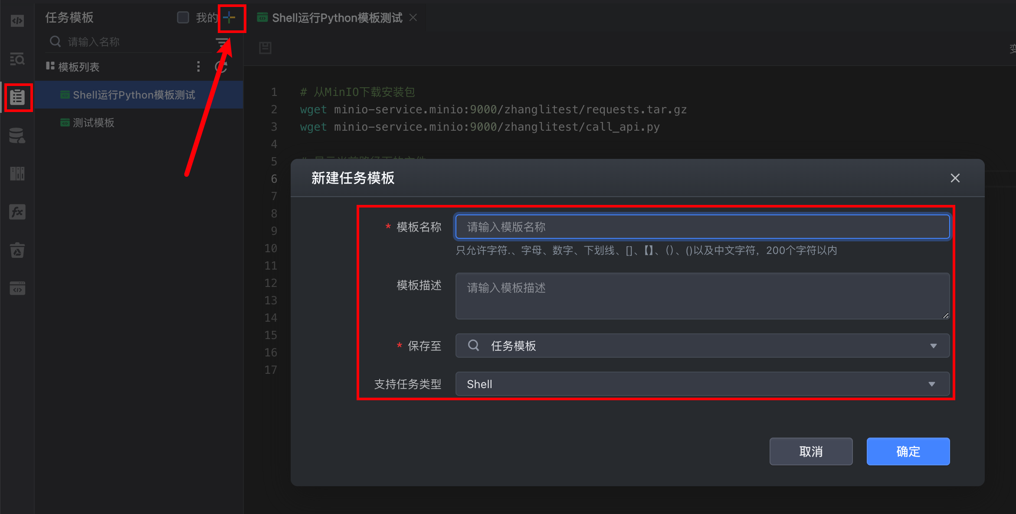Open the recycle bin sidebar icon

pos(17,250)
